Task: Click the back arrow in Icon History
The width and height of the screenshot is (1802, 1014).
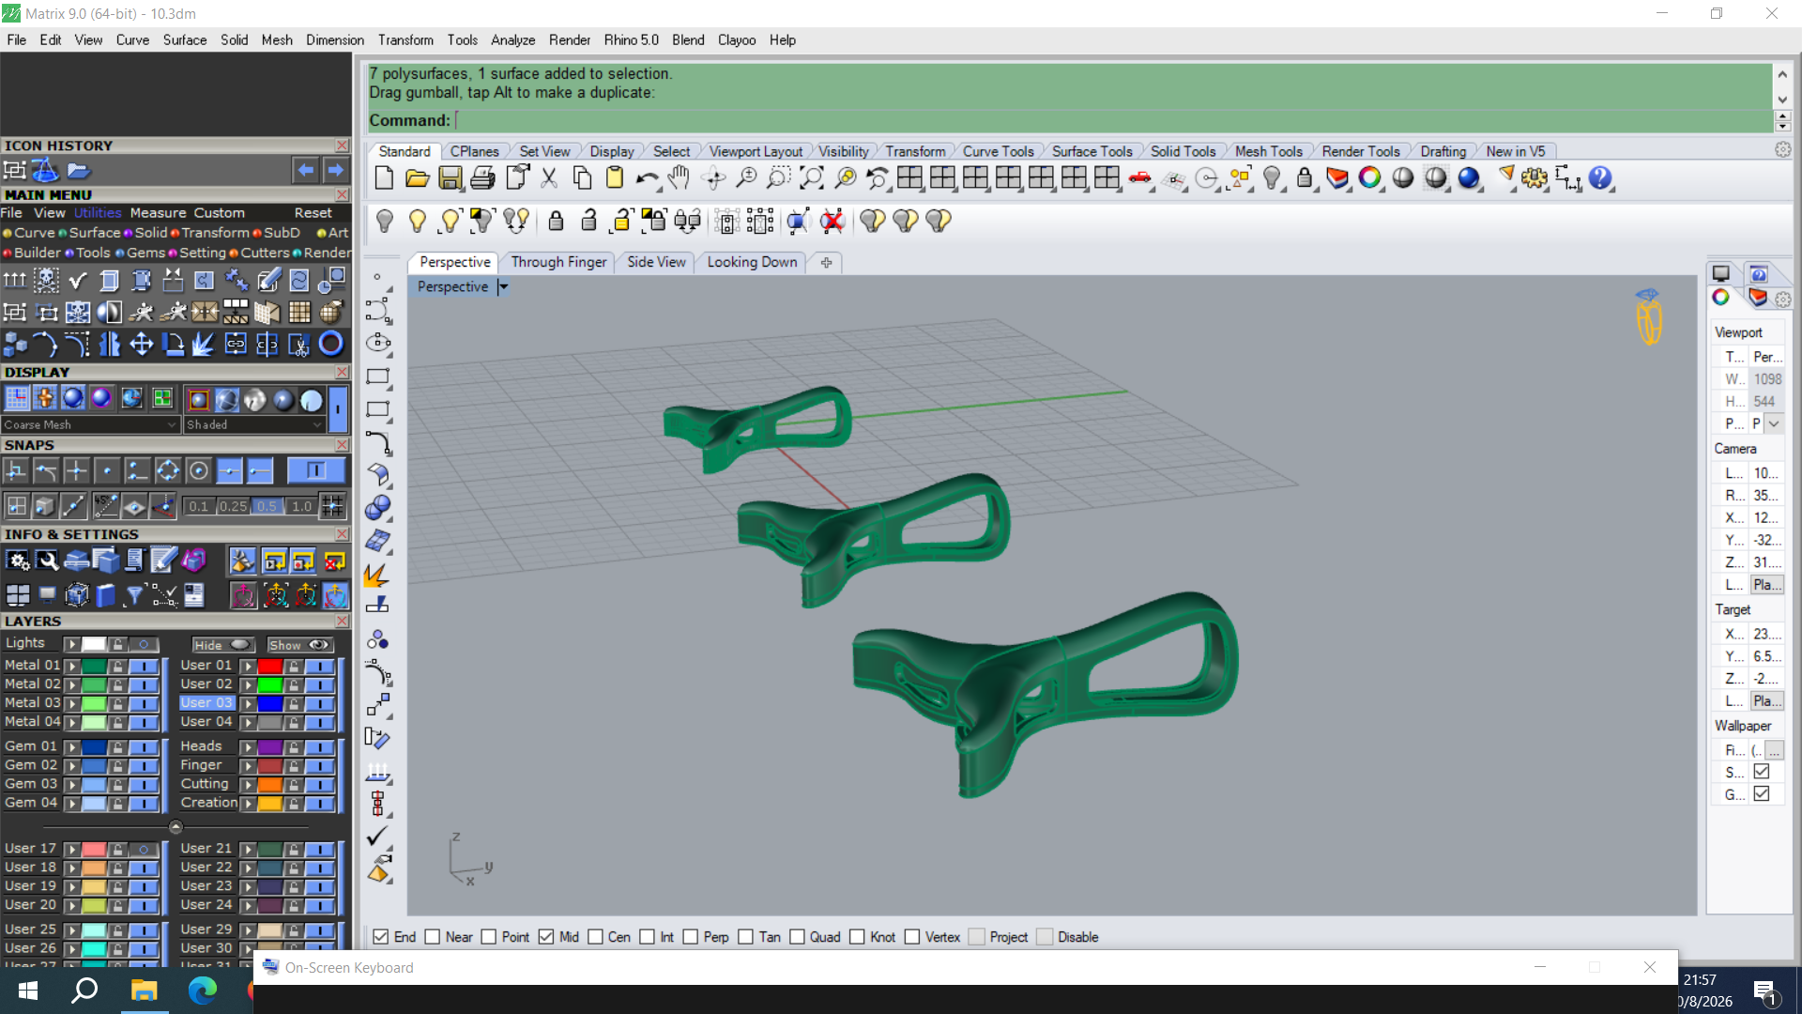Action: (x=305, y=171)
